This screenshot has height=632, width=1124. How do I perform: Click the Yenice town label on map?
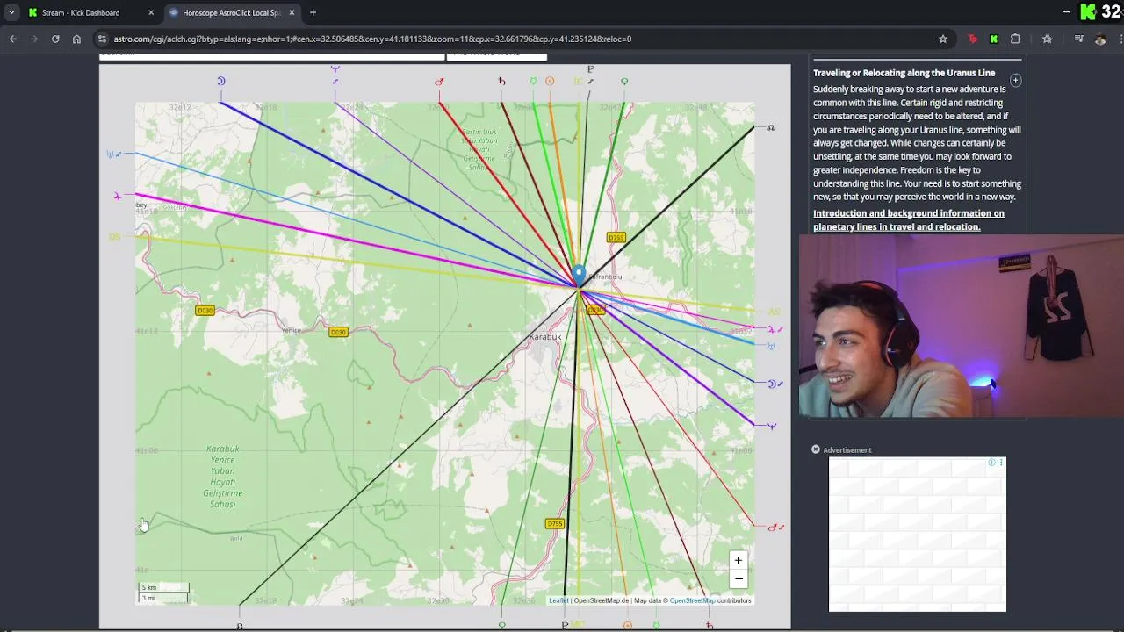291,330
